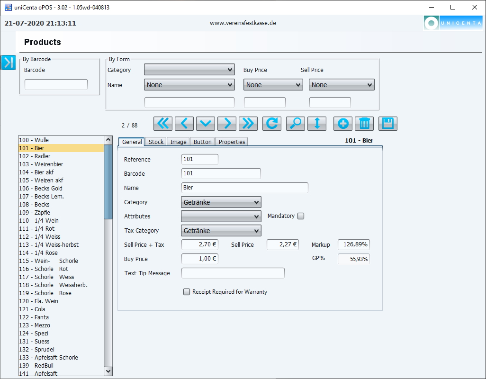Viewport: 486px width, 379px height.
Task: Add a new product with plus icon
Action: coord(343,124)
